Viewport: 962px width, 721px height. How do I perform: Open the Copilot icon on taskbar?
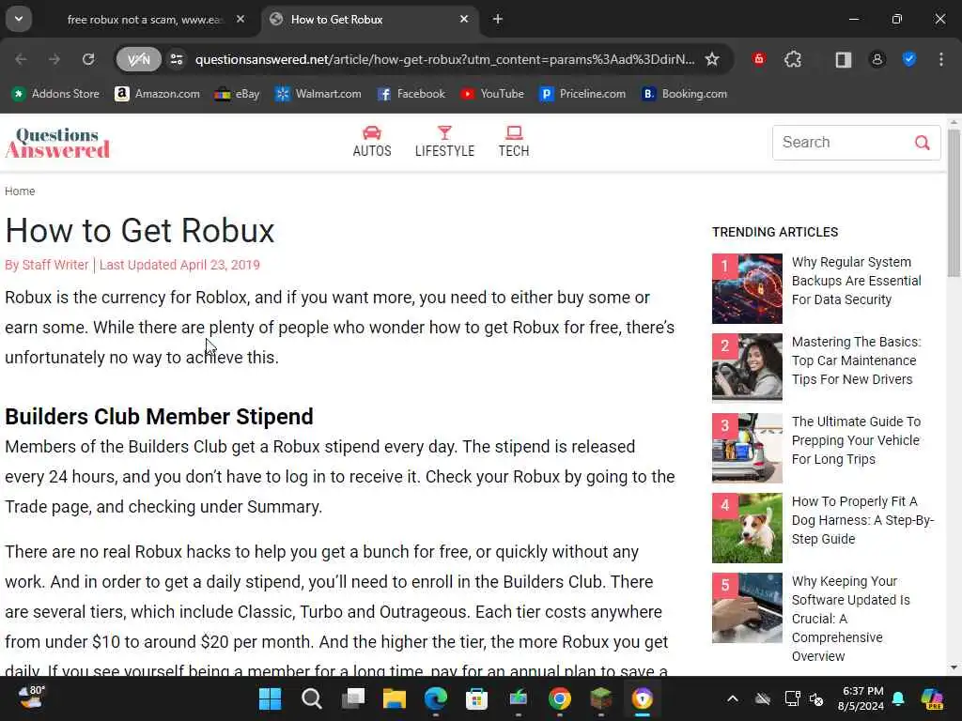932,698
